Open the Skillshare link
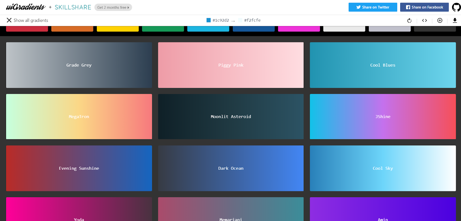The image size is (461, 221). click(x=73, y=7)
